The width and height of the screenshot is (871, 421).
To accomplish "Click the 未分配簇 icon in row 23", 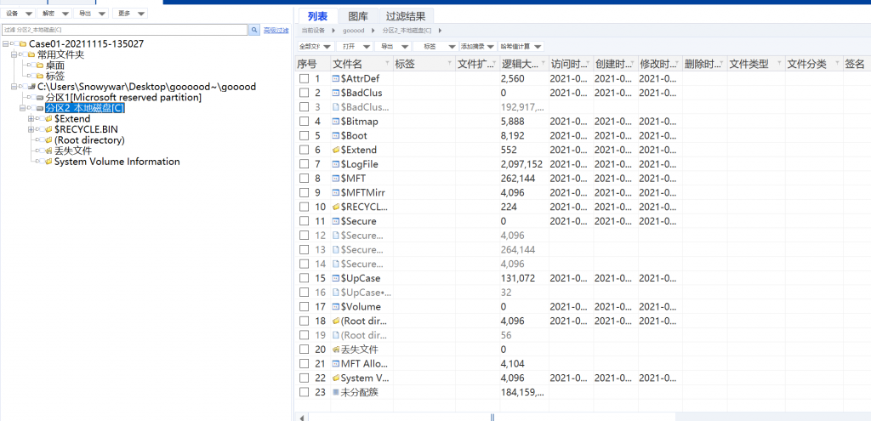I will click(336, 392).
